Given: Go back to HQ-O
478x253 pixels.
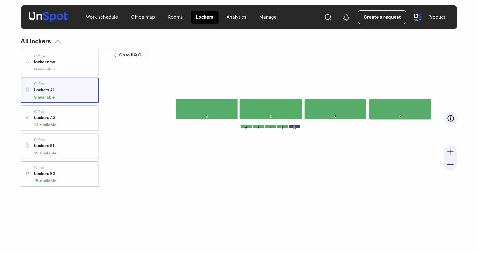Looking at the screenshot, I should click(127, 55).
